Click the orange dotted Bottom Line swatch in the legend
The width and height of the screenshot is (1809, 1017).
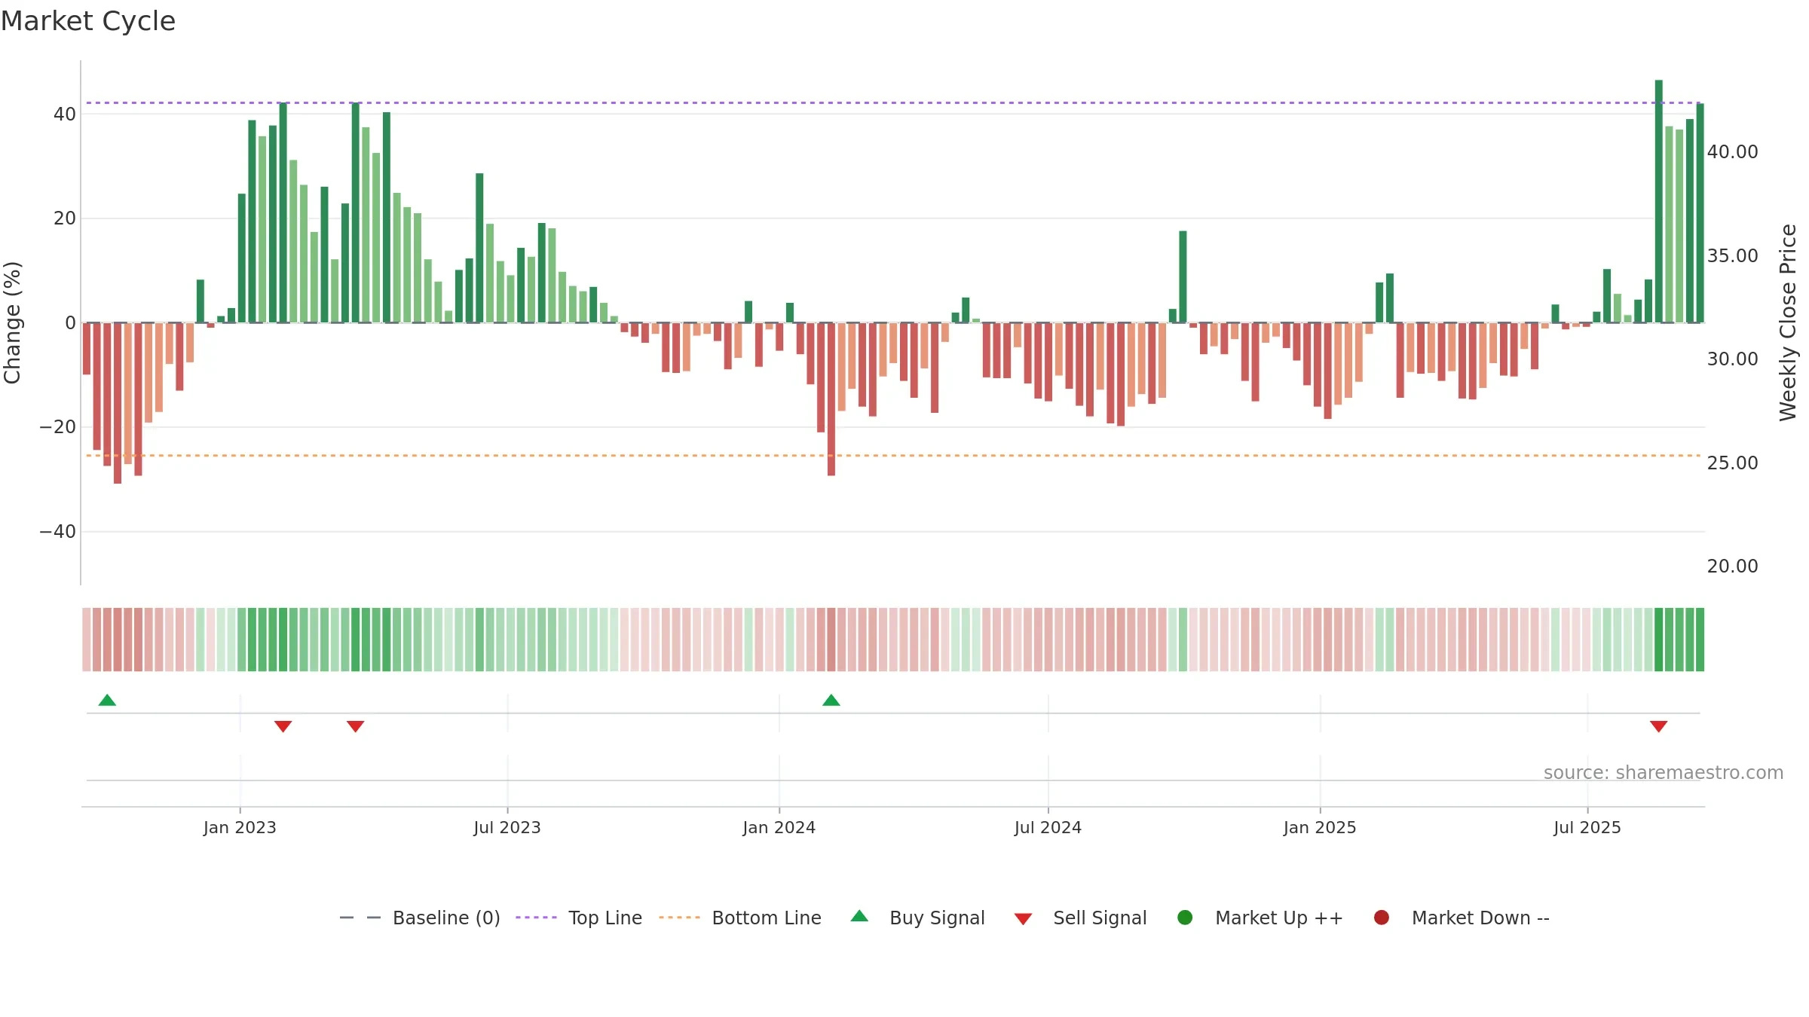pyautogui.click(x=679, y=918)
